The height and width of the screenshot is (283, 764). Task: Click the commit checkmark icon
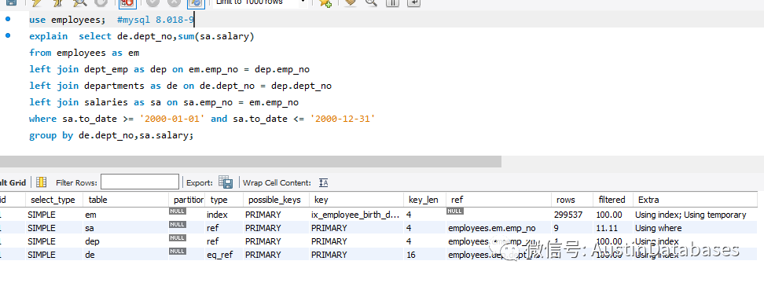tap(152, 3)
